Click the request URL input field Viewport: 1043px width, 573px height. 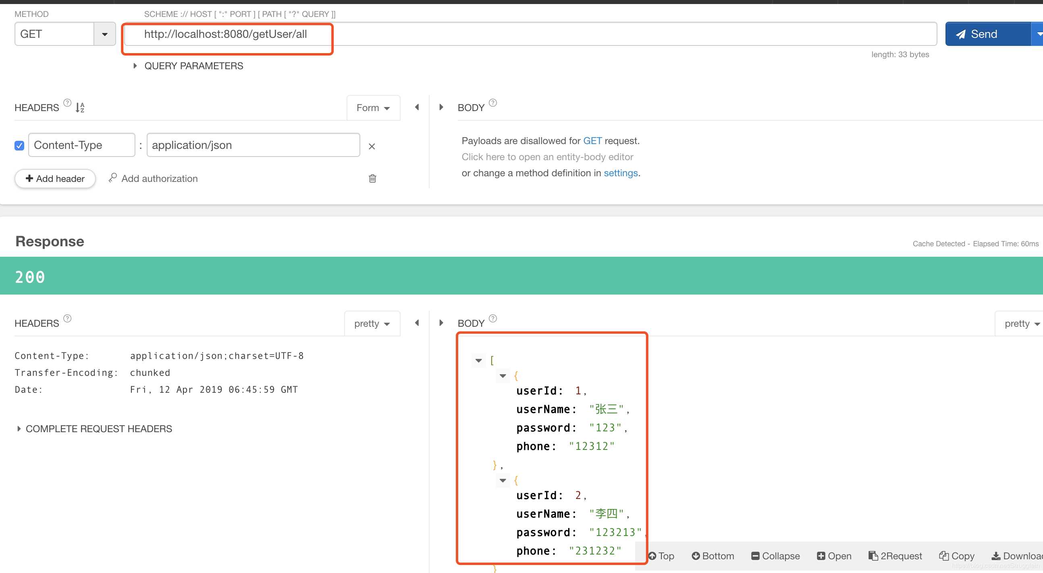(x=530, y=34)
